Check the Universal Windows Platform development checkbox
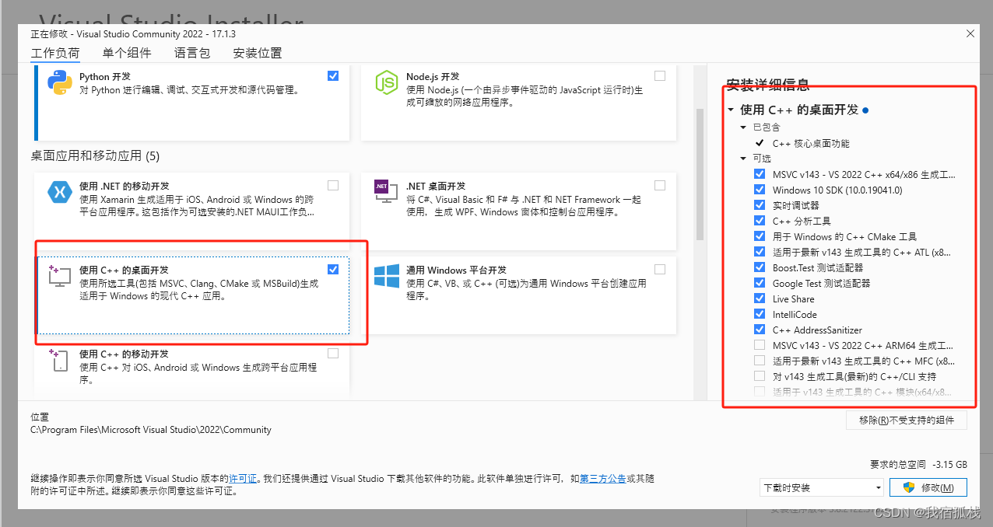 click(x=660, y=269)
